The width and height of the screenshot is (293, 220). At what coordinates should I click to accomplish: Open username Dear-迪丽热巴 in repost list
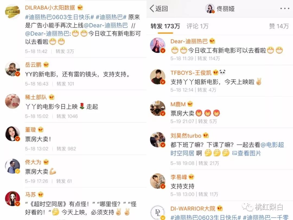coord(189,41)
